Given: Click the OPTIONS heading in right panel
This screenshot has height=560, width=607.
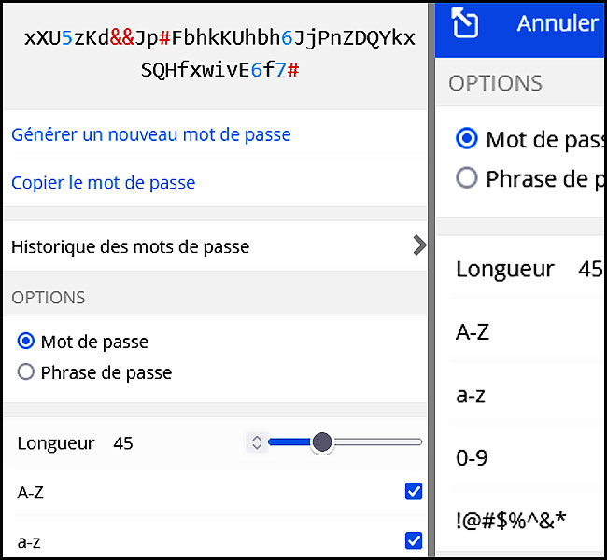Looking at the screenshot, I should point(496,83).
